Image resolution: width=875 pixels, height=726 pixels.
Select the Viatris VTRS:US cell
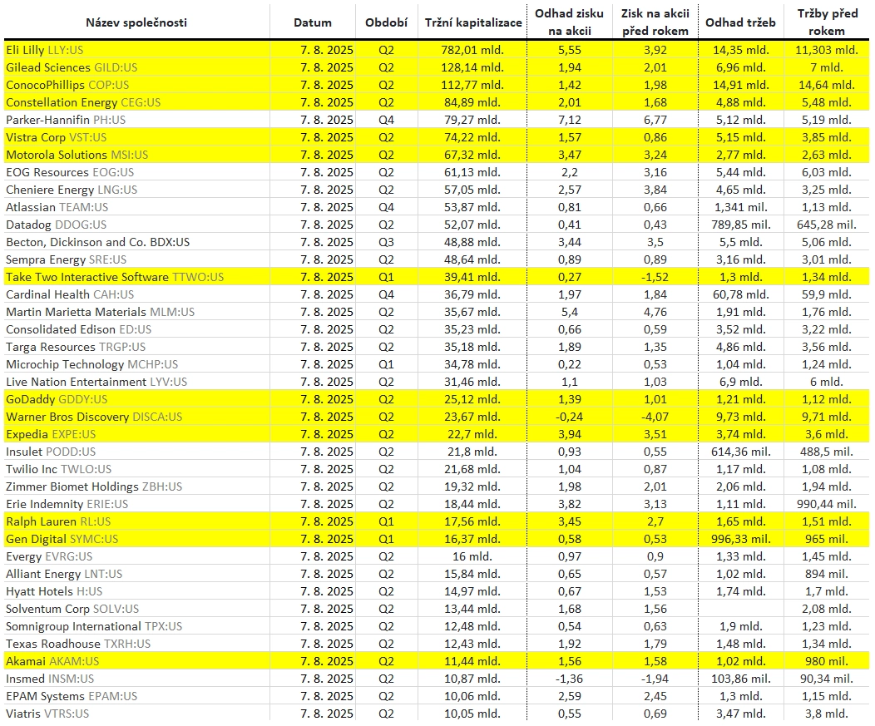click(136, 714)
